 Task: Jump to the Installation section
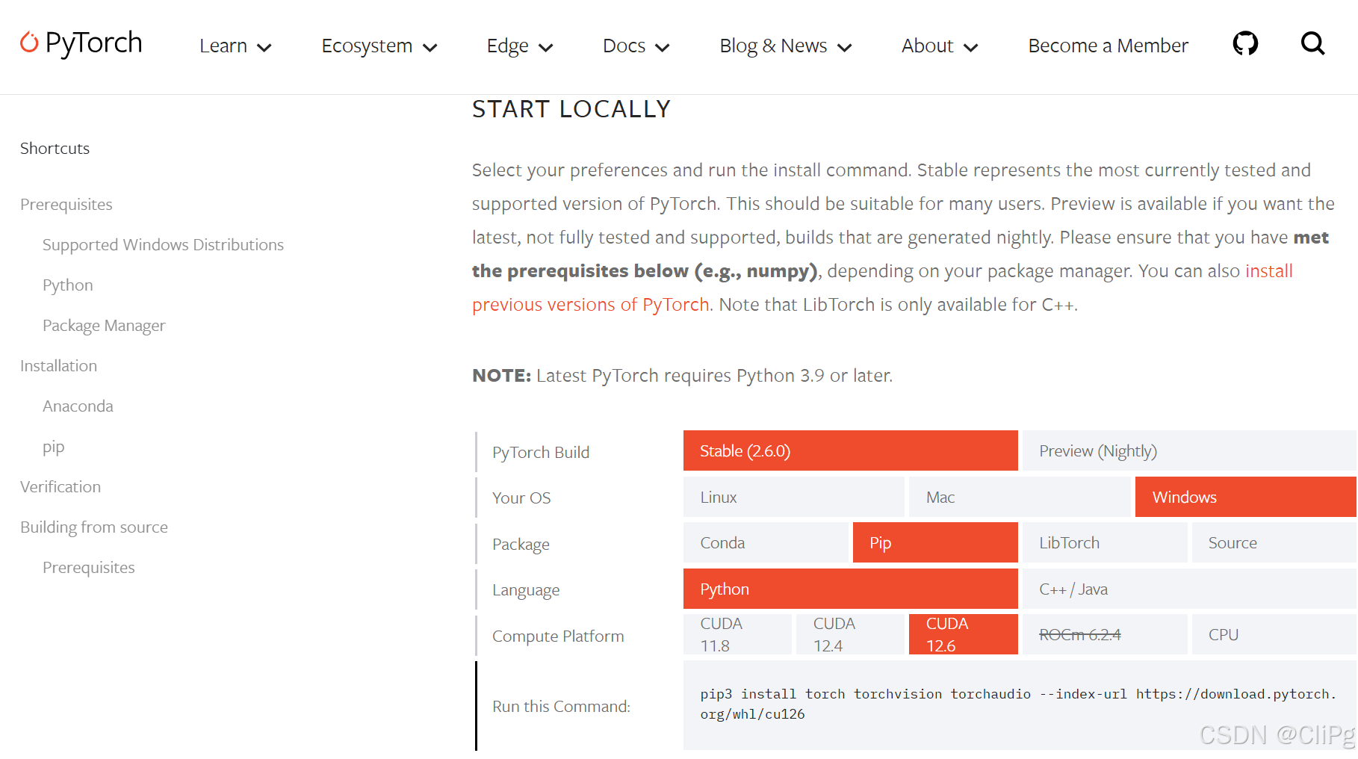tap(58, 366)
